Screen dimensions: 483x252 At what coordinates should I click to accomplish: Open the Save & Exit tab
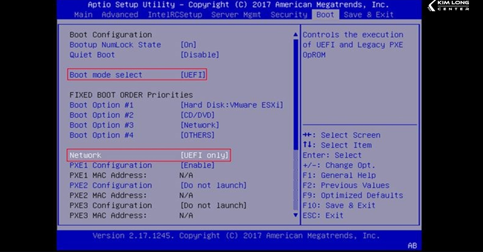click(368, 15)
